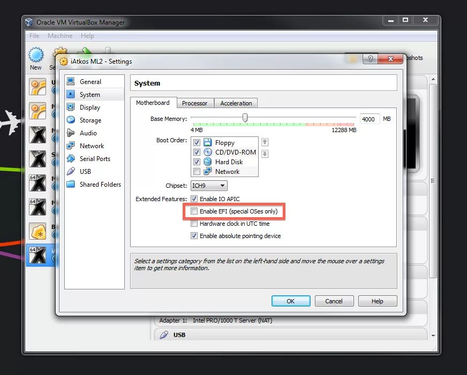Select Floppy disk icon in boot order
This screenshot has width=467, height=375.
(x=208, y=142)
